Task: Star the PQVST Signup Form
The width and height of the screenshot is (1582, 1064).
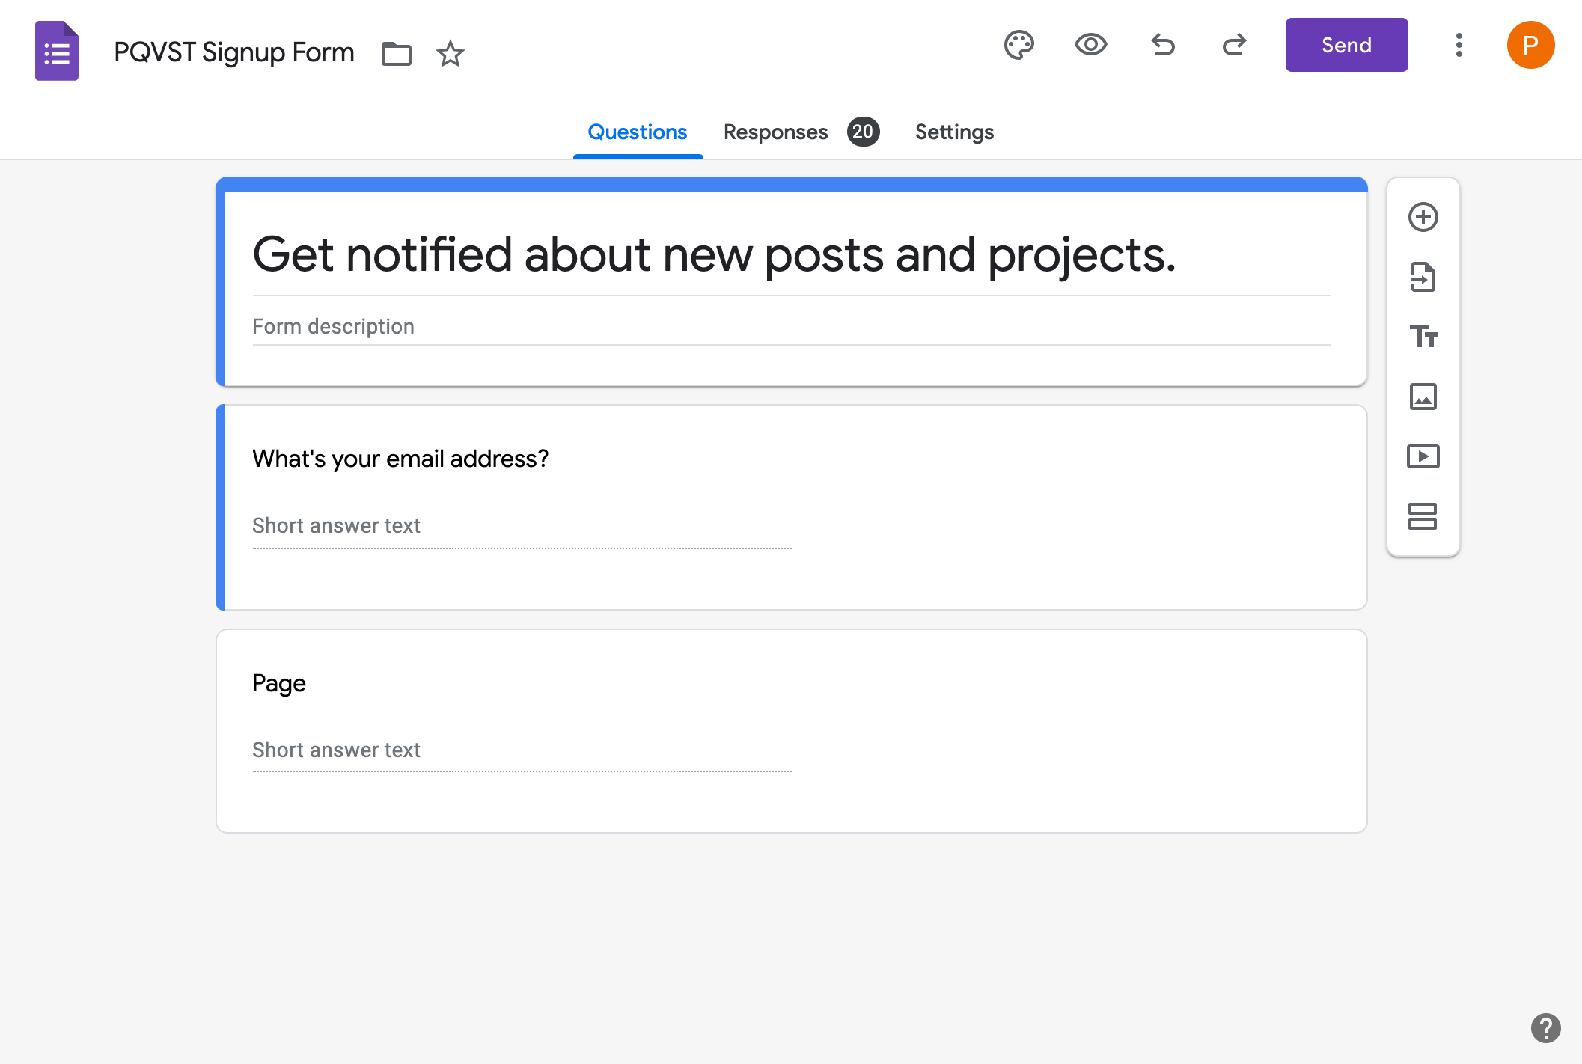Action: click(x=450, y=53)
